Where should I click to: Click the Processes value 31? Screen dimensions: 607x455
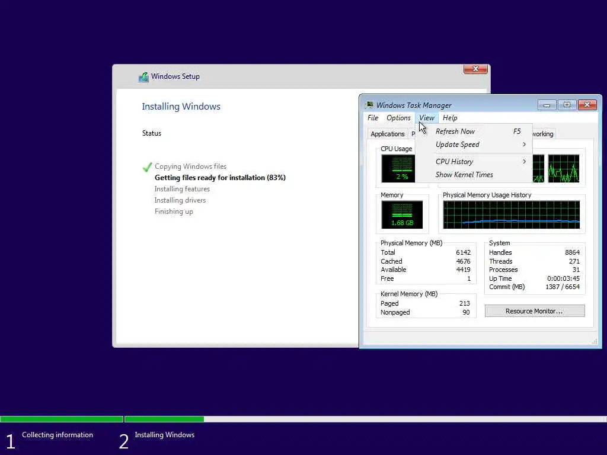pyautogui.click(x=576, y=270)
